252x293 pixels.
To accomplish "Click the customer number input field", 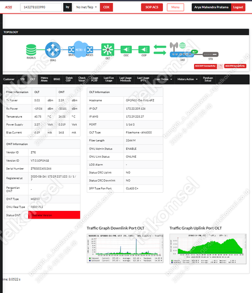I will (x=41, y=7).
